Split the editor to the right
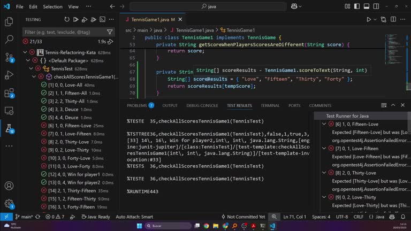The image size is (411, 231). pyautogui.click(x=393, y=19)
